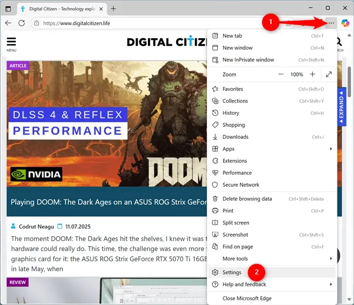Screen dimensions: 354x305
Task: Choose Find on page
Action: click(x=272, y=247)
